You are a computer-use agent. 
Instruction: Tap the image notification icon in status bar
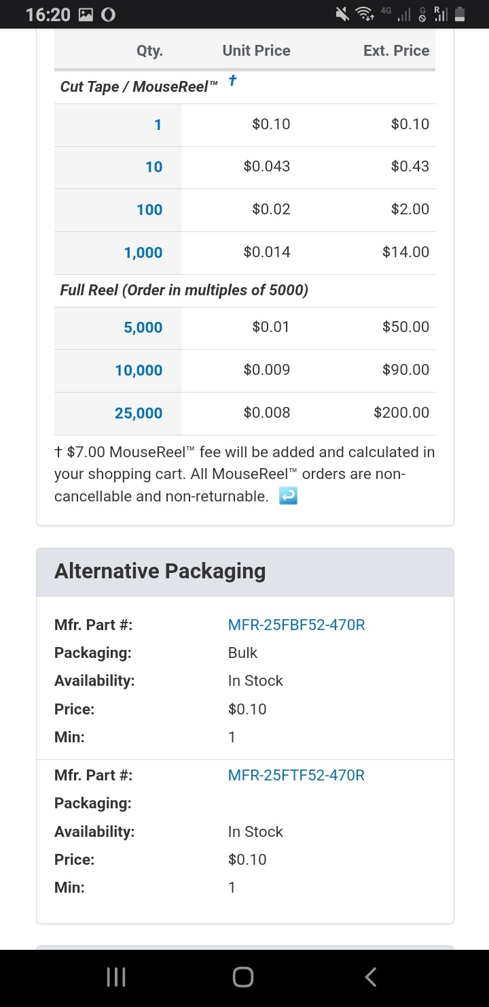(86, 14)
